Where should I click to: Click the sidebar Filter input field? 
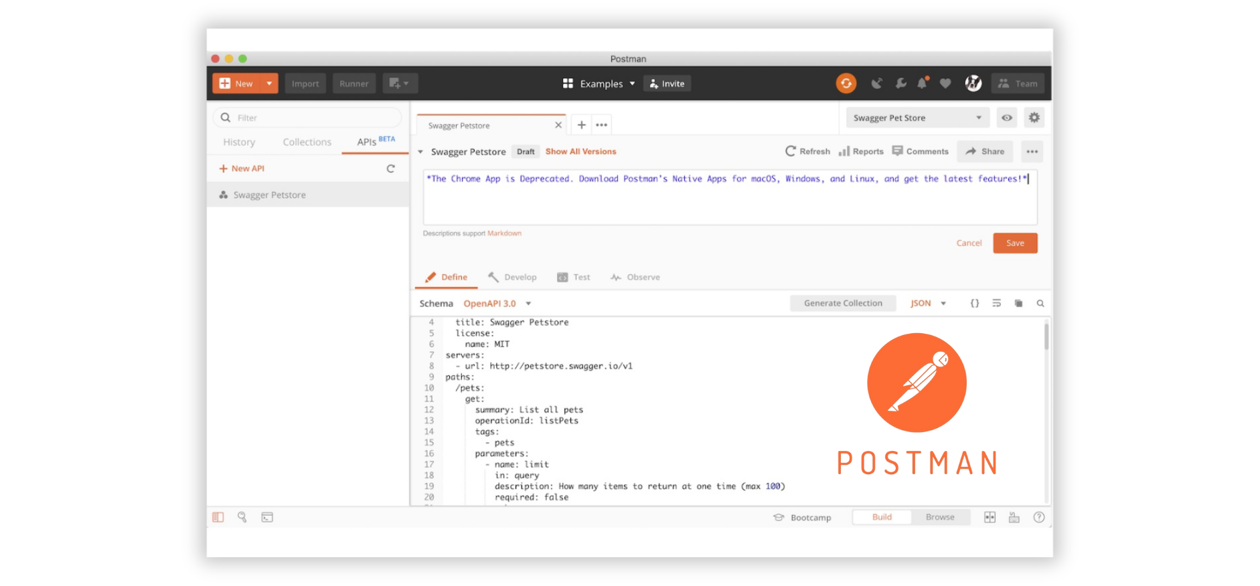point(315,118)
